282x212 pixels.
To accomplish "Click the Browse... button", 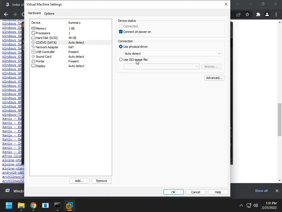I will click(211, 67).
